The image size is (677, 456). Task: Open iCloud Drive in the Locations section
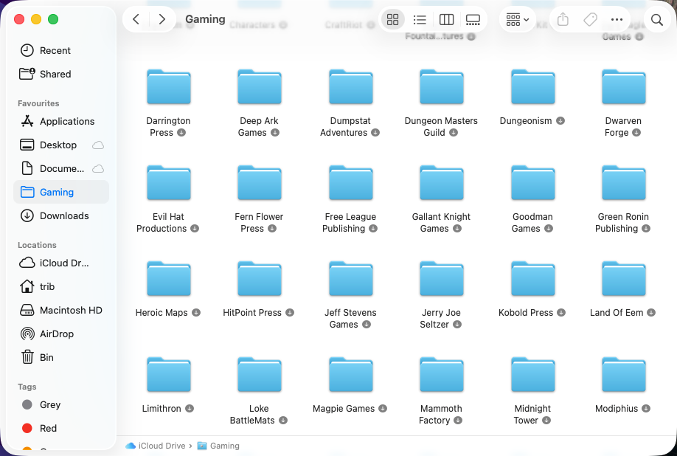[61, 263]
